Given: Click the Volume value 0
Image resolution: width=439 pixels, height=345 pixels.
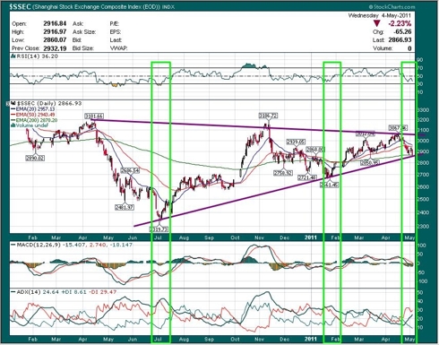Looking at the screenshot, I should point(409,48).
